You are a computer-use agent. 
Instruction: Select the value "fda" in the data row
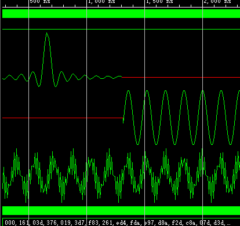(x=135, y=223)
